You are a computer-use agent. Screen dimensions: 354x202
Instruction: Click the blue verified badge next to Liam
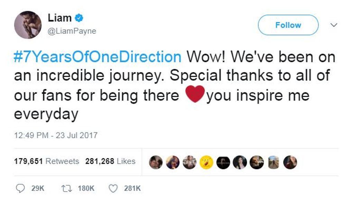click(79, 18)
